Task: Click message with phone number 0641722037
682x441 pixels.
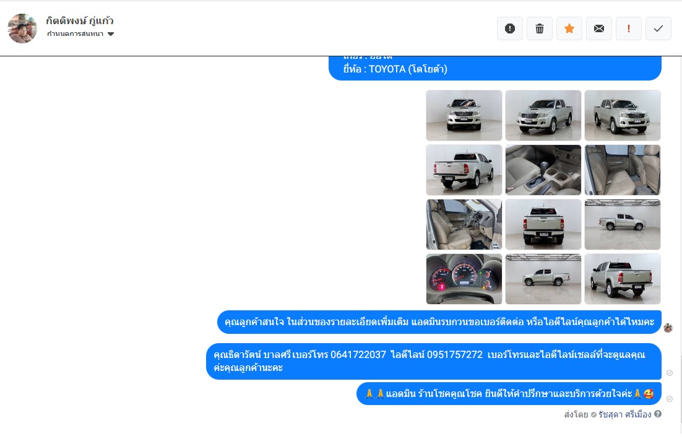Action: tap(434, 361)
